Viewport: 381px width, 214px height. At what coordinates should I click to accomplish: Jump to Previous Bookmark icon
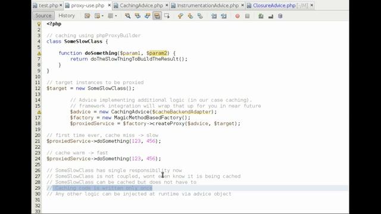pyautogui.click(x=180, y=16)
